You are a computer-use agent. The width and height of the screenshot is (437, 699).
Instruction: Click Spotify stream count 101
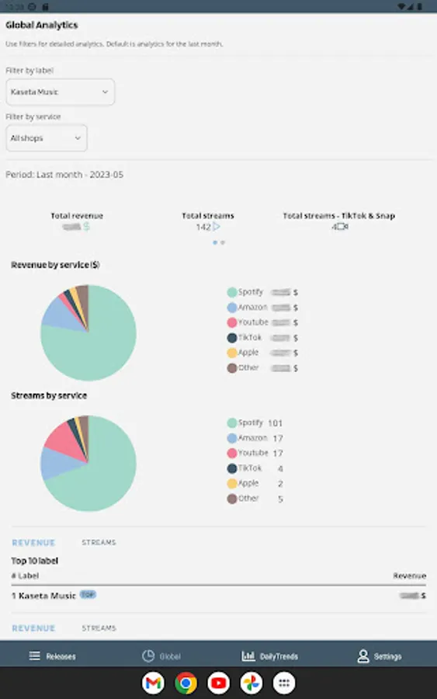[x=275, y=423]
